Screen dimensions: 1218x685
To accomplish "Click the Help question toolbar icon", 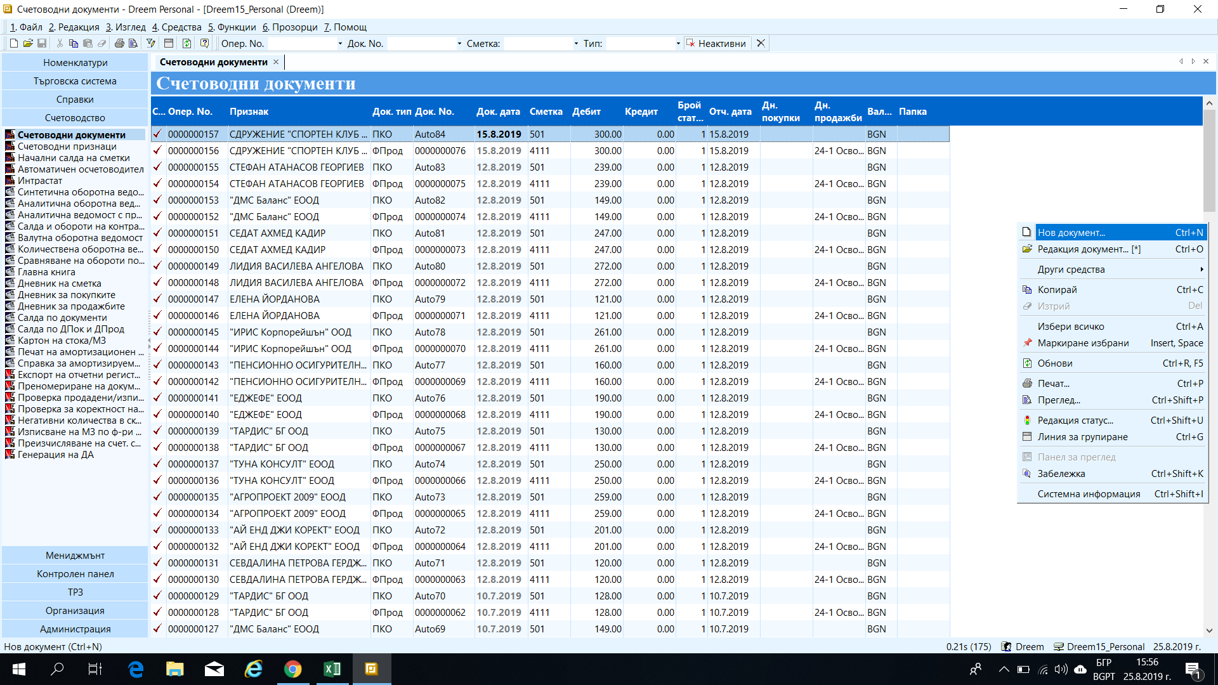I will coord(204,43).
